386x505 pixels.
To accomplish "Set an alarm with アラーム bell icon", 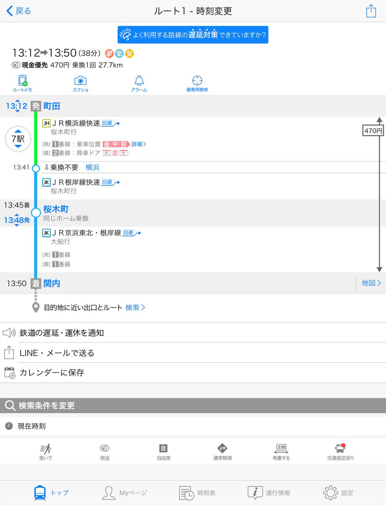I will pos(139,83).
